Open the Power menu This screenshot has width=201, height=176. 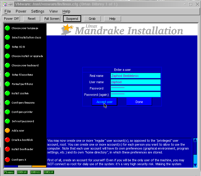pyautogui.click(x=21, y=11)
